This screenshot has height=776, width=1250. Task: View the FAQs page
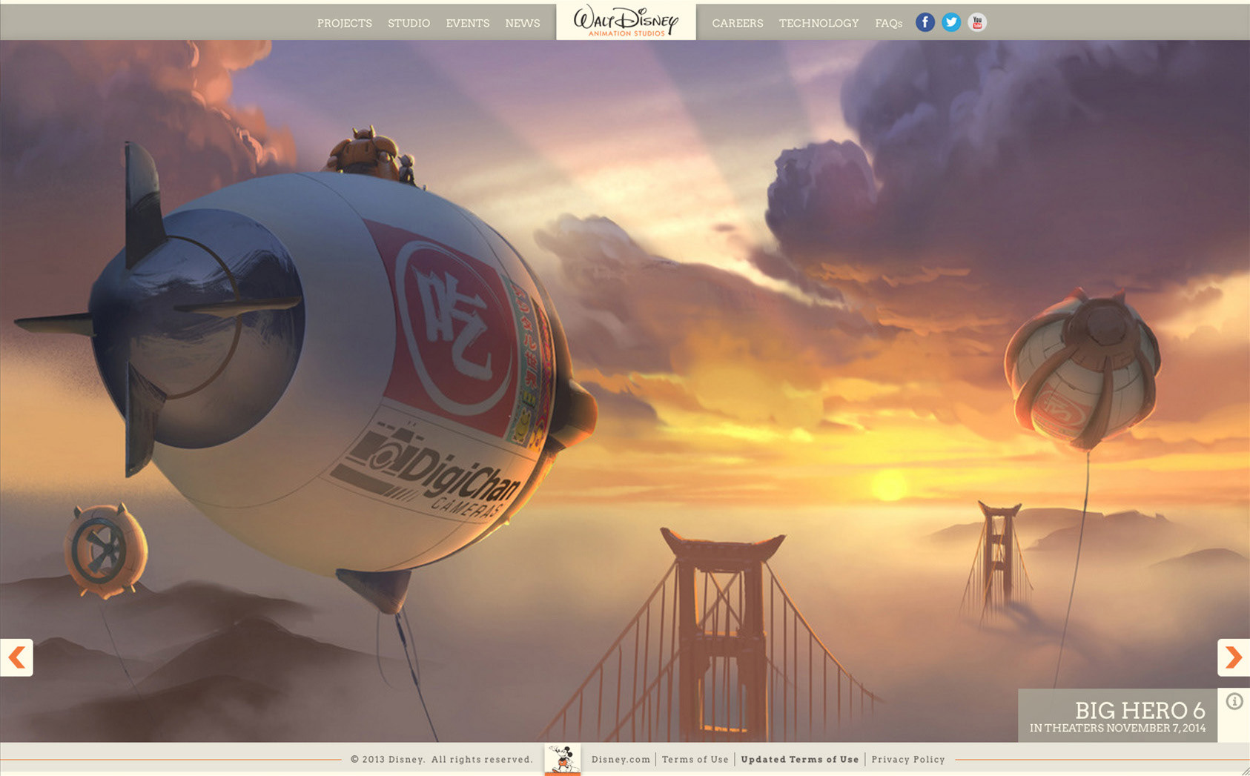coord(888,23)
